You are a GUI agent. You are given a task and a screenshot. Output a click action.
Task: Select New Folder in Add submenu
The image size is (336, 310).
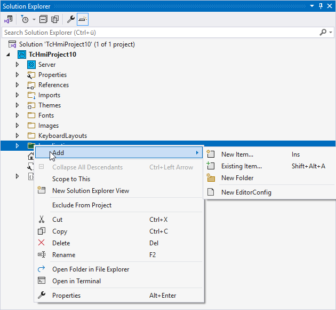[269, 178]
